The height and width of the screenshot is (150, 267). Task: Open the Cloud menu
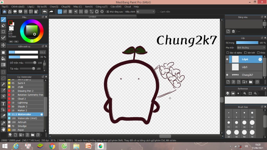pos(128,7)
